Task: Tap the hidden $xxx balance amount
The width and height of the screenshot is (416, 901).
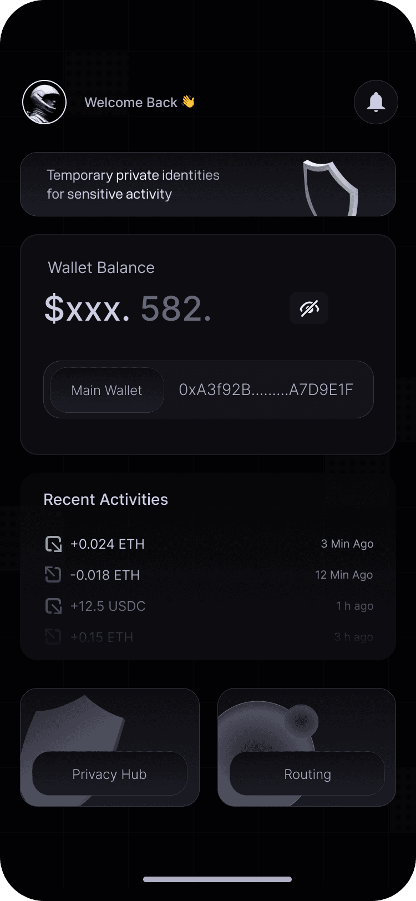Action: point(88,308)
